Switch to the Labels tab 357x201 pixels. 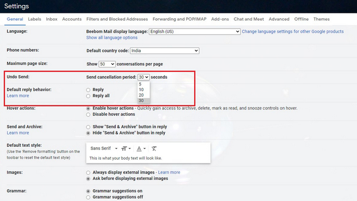35,19
